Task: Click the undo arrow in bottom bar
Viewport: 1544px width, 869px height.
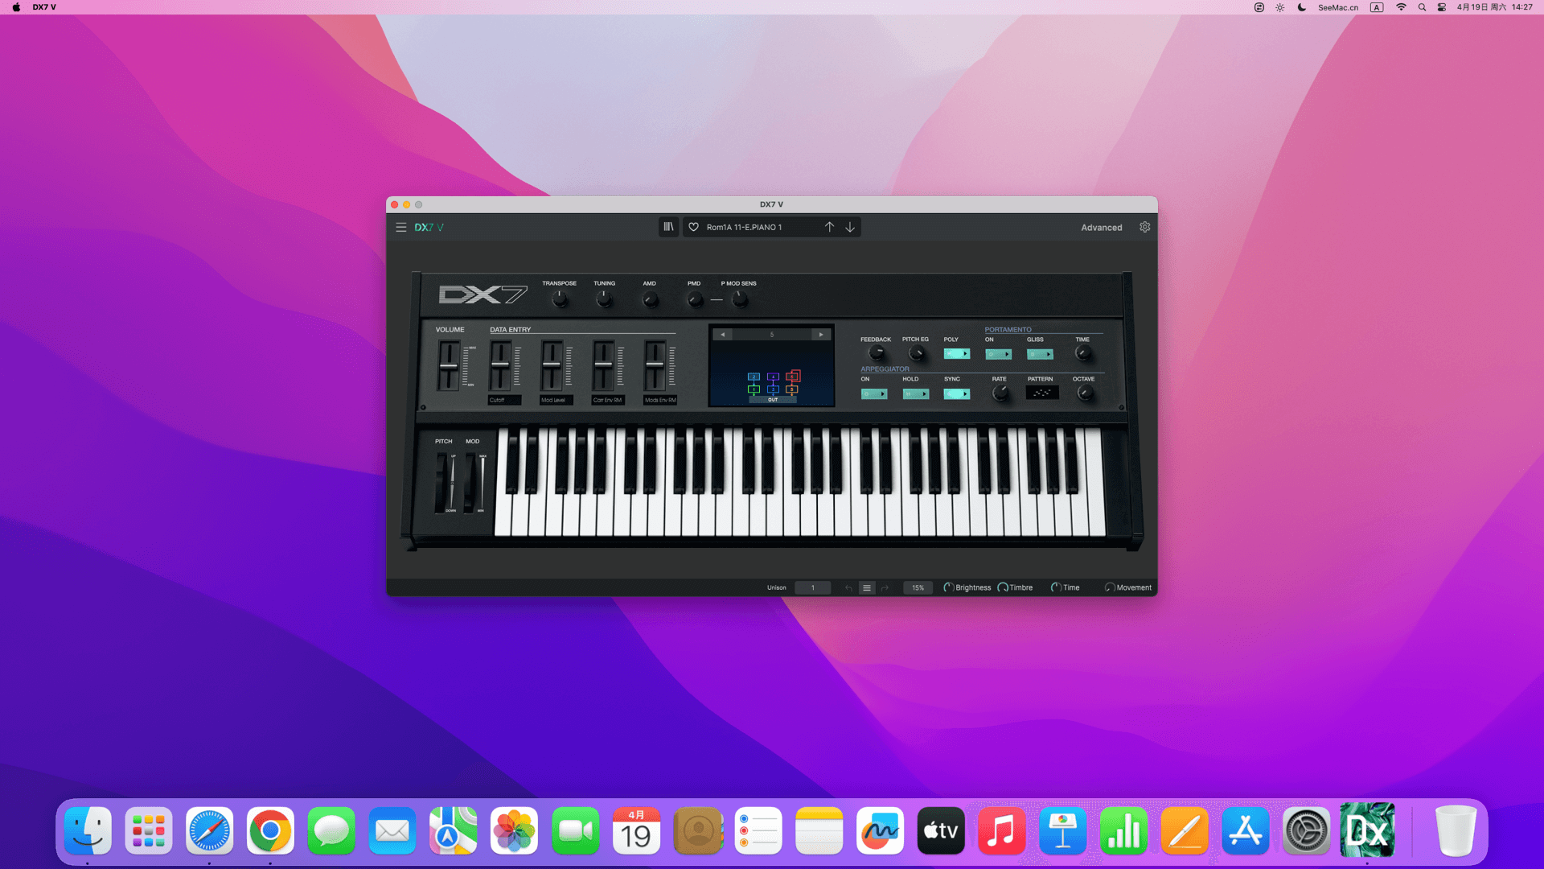Action: click(848, 588)
